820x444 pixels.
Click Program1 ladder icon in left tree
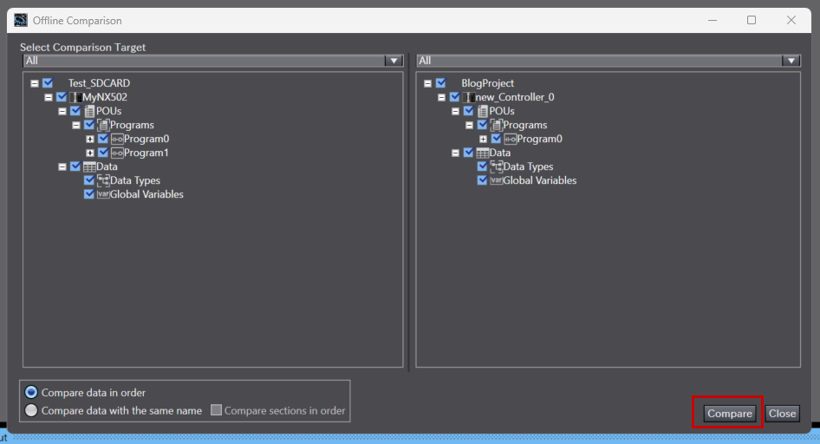pos(117,153)
